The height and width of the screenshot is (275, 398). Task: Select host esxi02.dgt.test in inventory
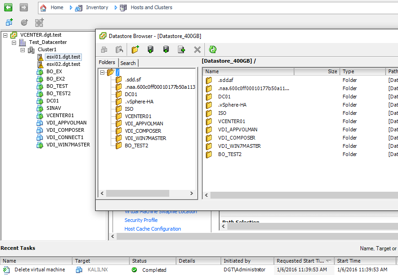click(x=63, y=64)
